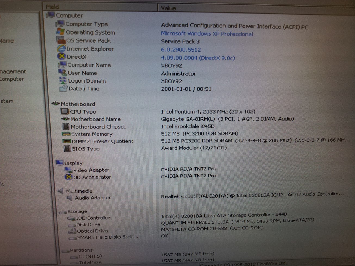Select the Advanced Configuration and Power Interface value
355x266 pixels.
(235, 26)
